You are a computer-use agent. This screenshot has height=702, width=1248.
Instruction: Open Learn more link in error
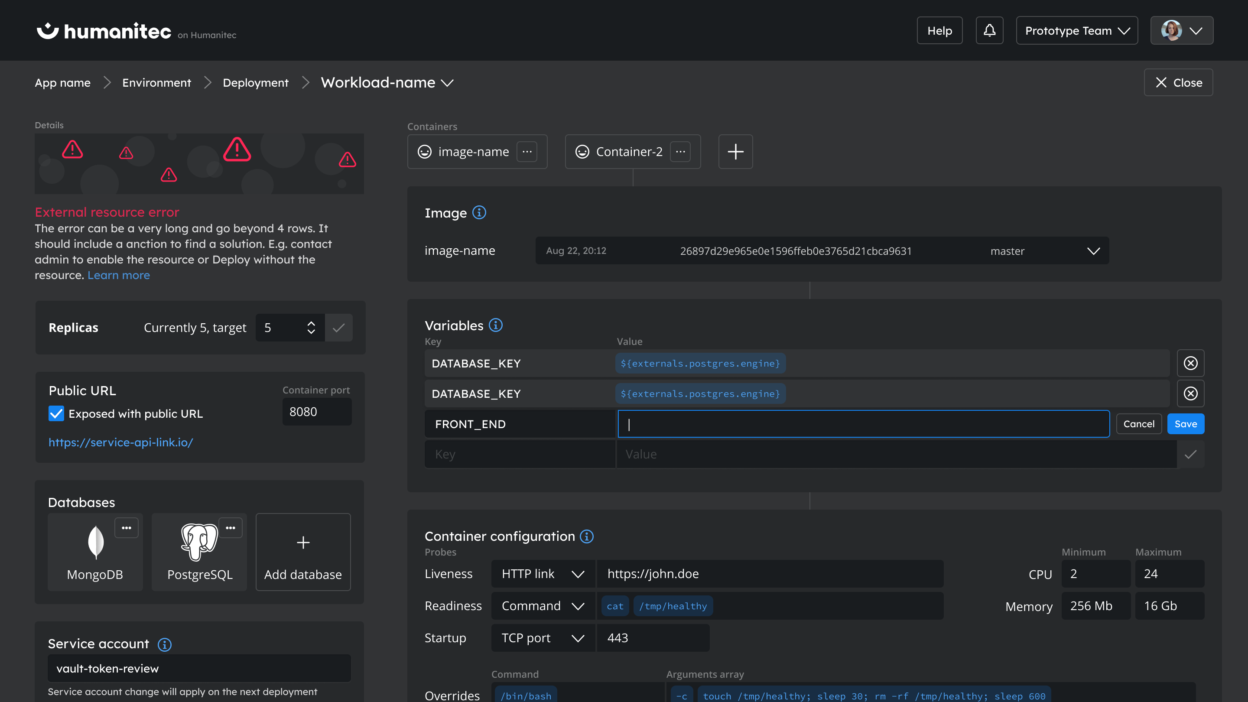[119, 275]
